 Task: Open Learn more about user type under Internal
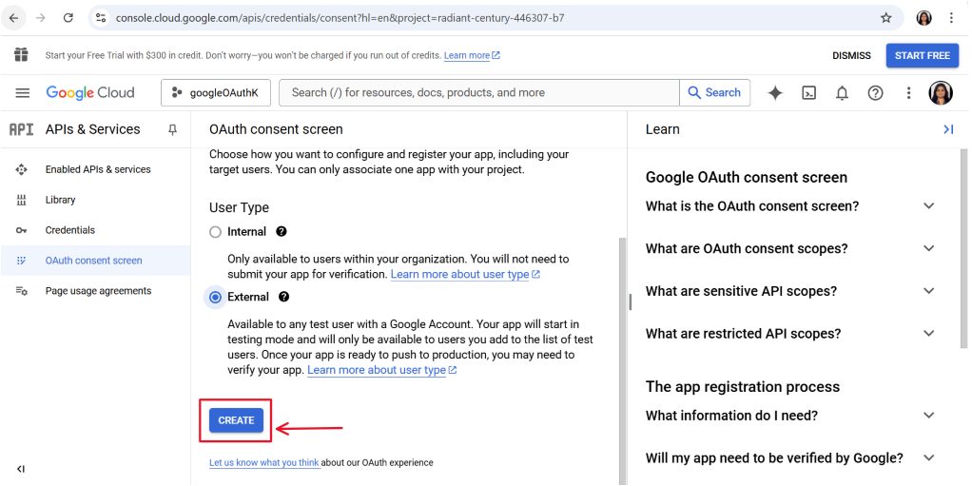pyautogui.click(x=465, y=274)
